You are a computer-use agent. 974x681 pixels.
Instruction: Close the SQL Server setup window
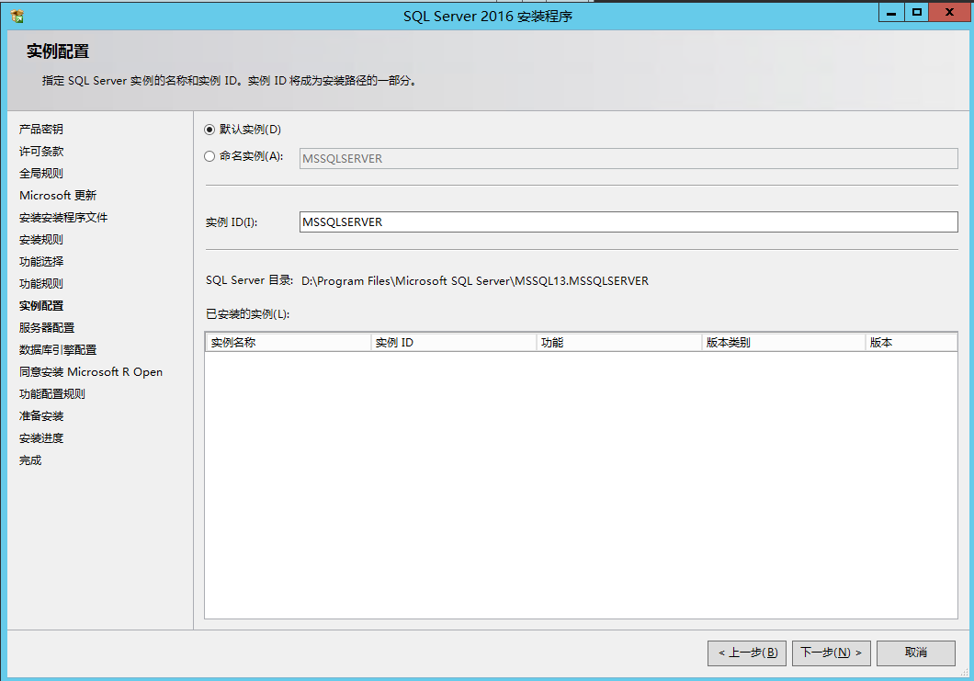pyautogui.click(x=949, y=13)
